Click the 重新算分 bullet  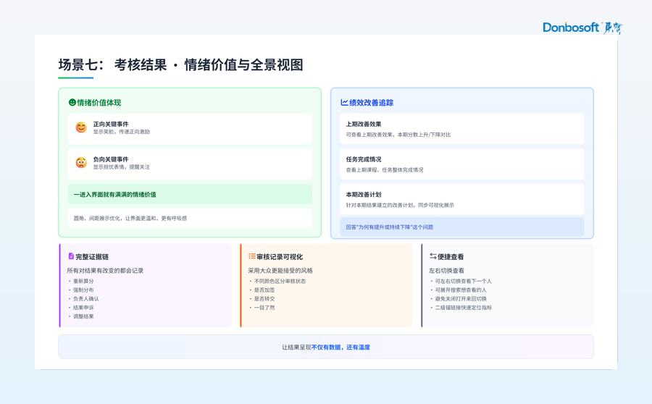click(x=83, y=281)
